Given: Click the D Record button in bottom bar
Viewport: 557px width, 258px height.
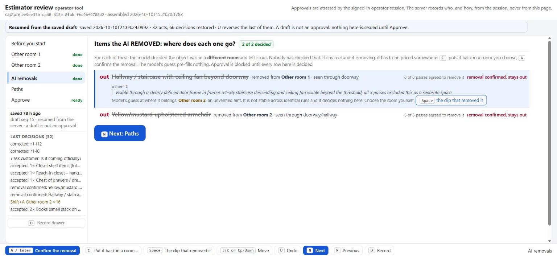Looking at the screenshot, I should pyautogui.click(x=379, y=250).
